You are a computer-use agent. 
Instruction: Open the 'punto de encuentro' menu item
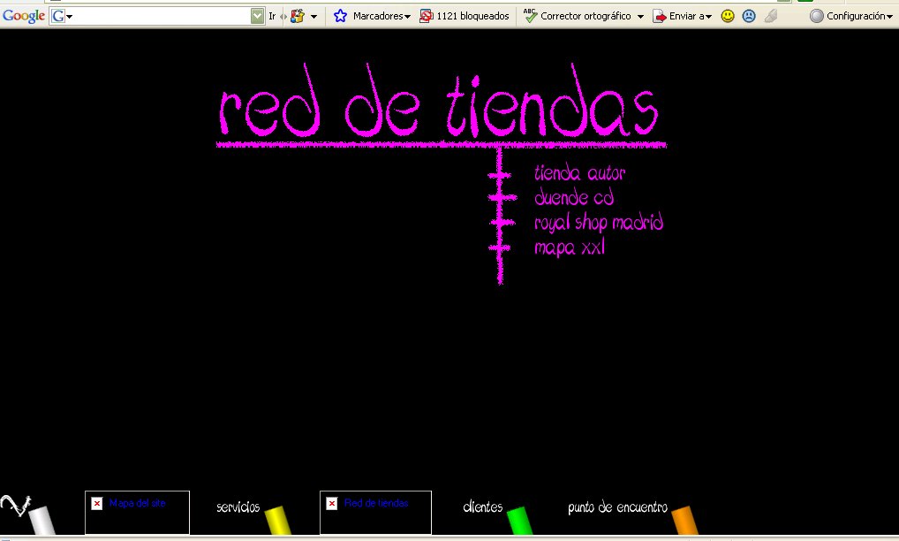pyautogui.click(x=617, y=508)
